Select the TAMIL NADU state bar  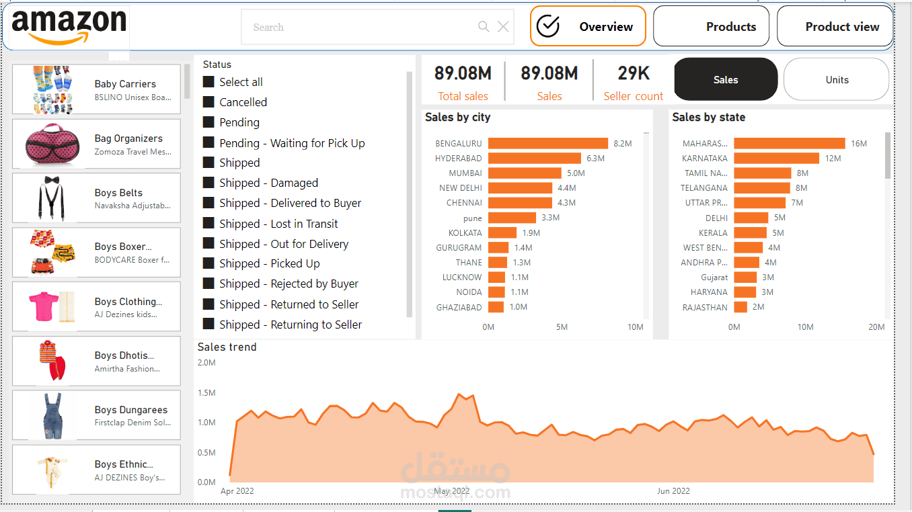pos(763,173)
